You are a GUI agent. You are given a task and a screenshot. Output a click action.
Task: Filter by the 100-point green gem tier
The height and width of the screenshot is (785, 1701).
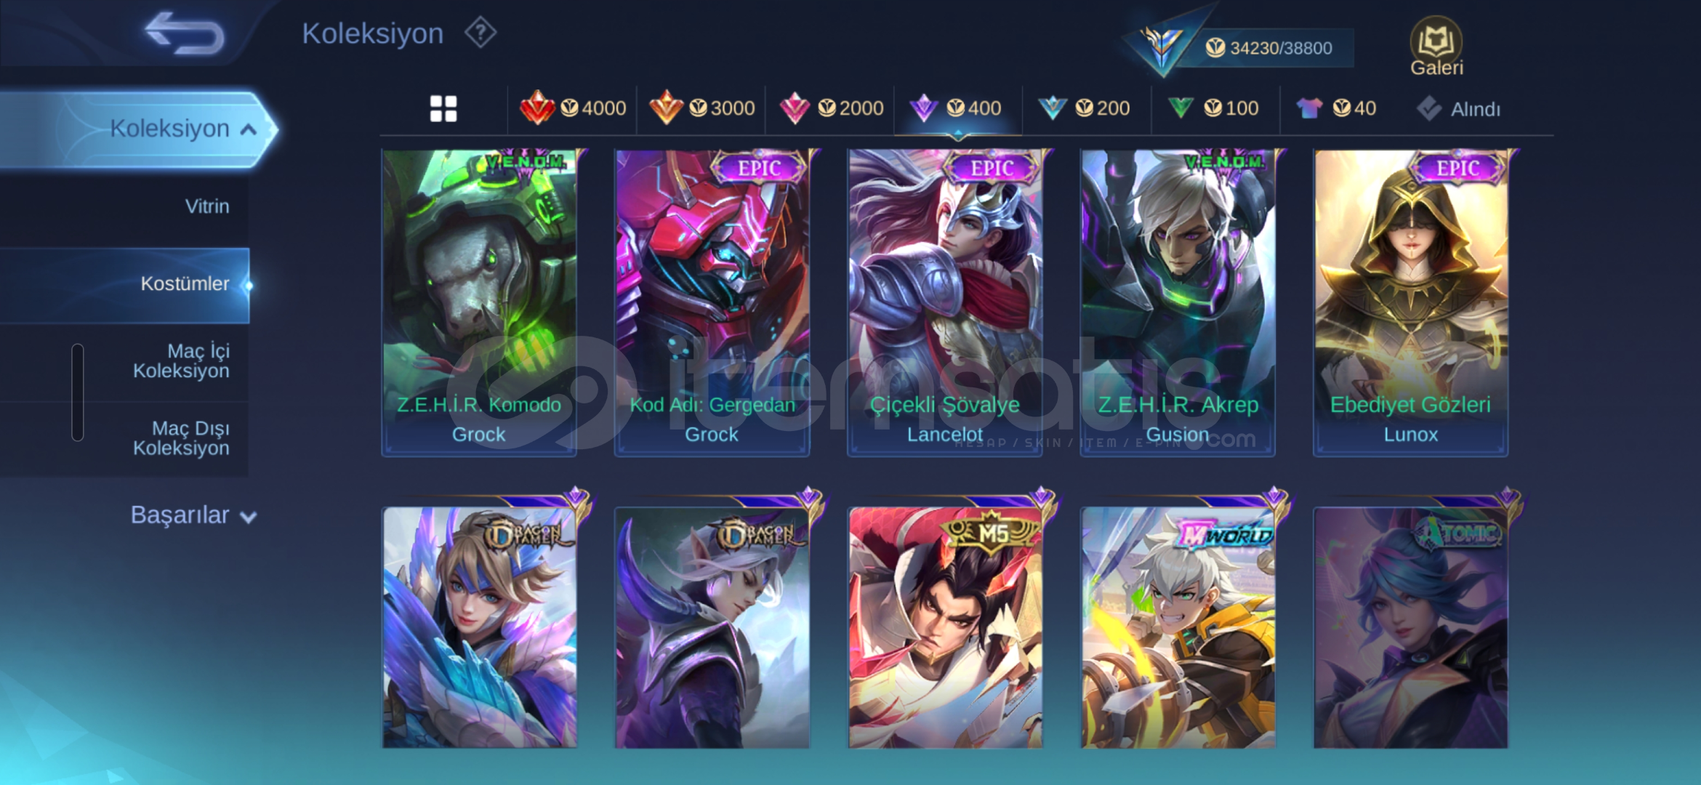click(1213, 108)
